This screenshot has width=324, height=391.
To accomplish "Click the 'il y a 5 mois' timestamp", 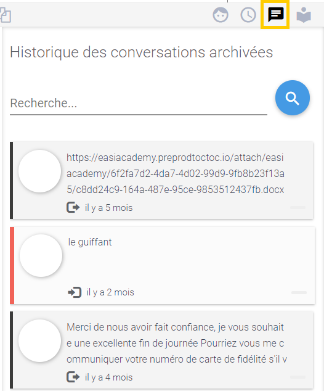I will (108, 208).
